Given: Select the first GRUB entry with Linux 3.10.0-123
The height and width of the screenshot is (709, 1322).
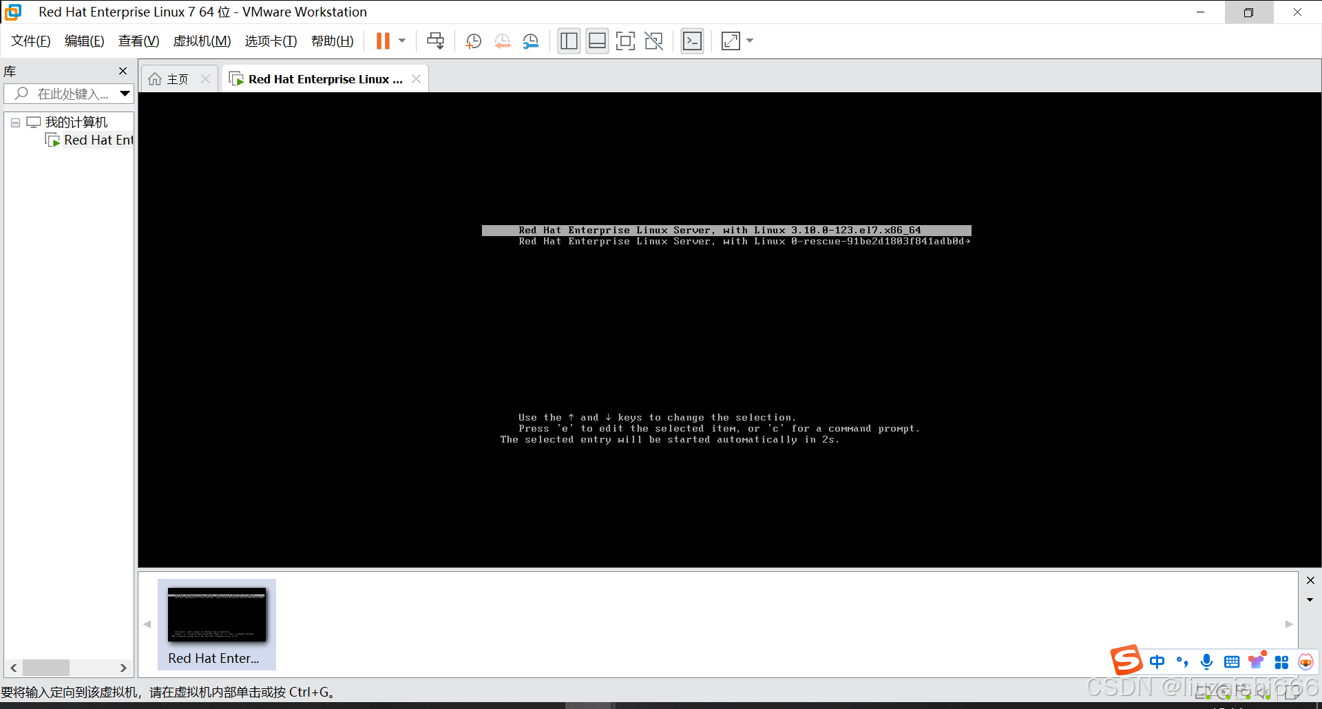Looking at the screenshot, I should coord(726,231).
